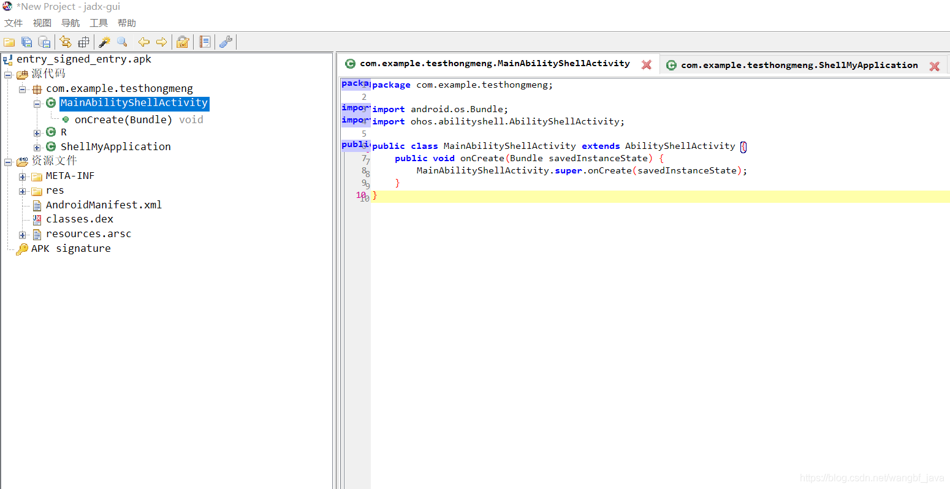This screenshot has height=489, width=950.
Task: Collapse the com.example.testhongmeng package node
Action: click(23, 89)
